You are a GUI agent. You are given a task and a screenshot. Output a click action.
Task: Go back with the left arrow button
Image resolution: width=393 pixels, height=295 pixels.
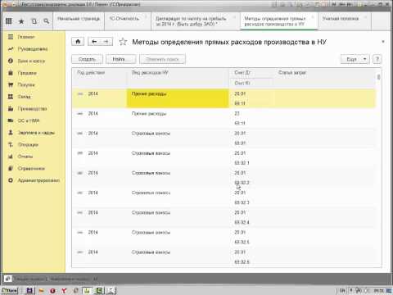pos(94,42)
